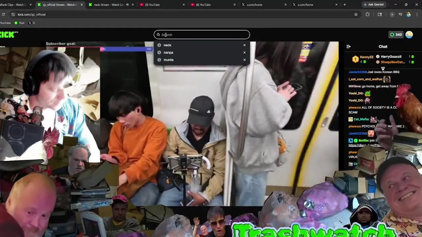This screenshot has height=237, width=422.
Task: Open the YouTube bookmark in bookmarks bar
Action: (x=5, y=23)
